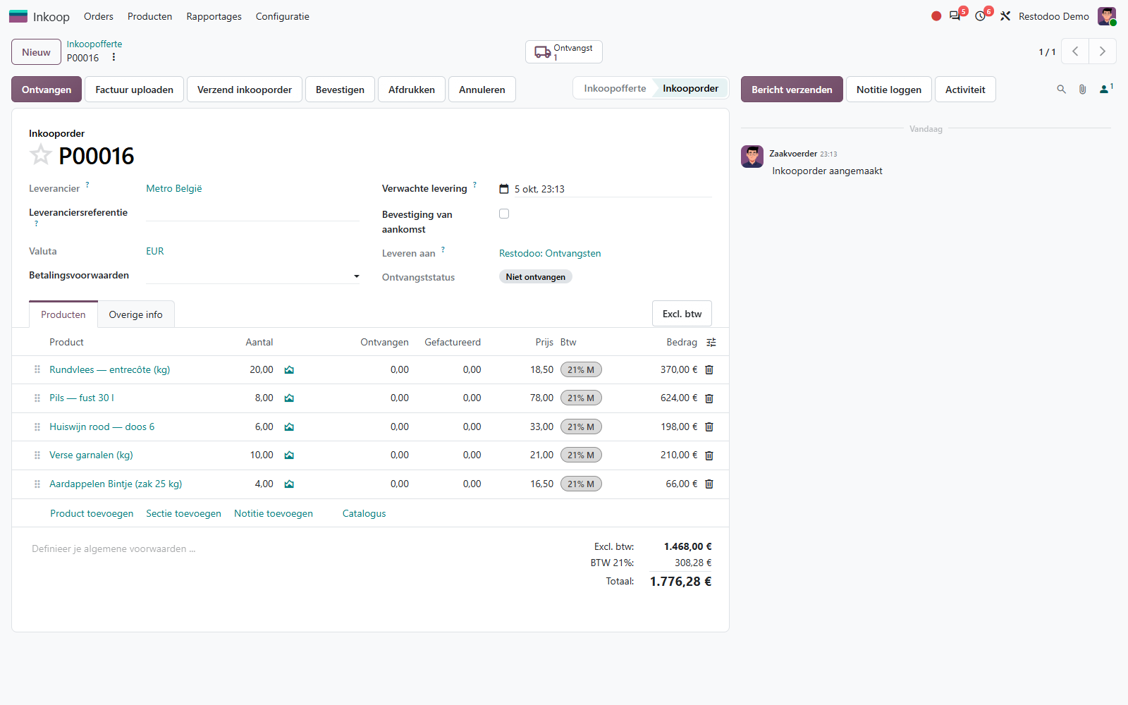Show the forecast chart for Huiswijn rood

click(289, 427)
